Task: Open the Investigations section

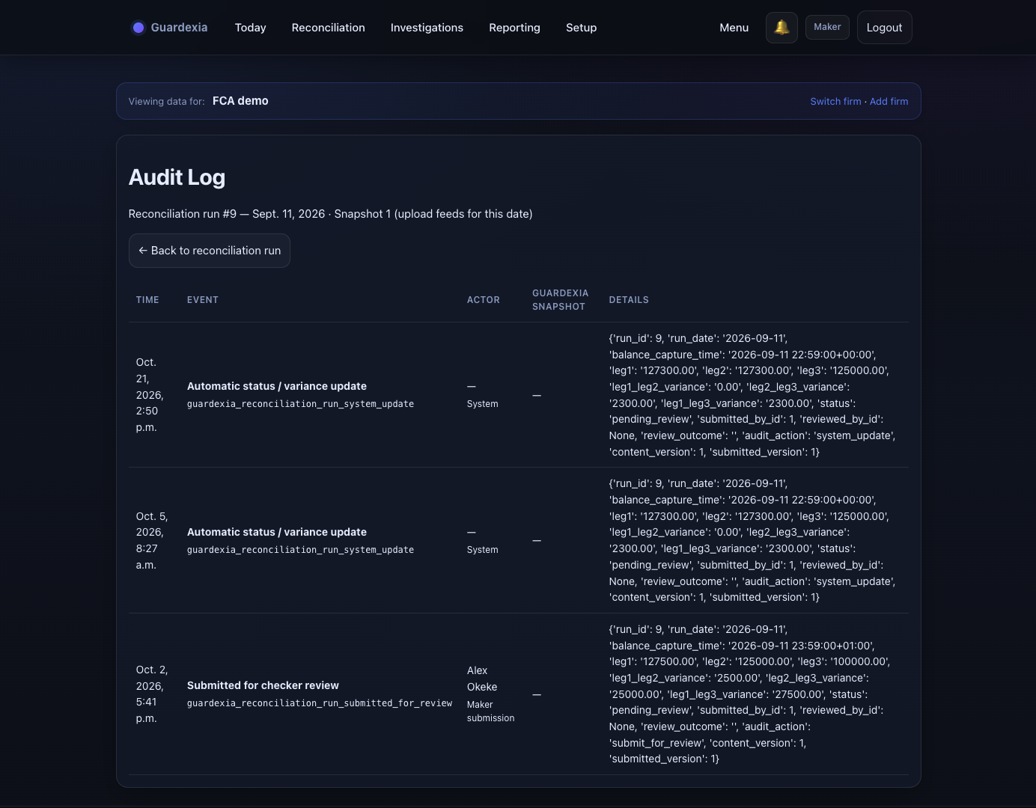Action: pos(427,28)
